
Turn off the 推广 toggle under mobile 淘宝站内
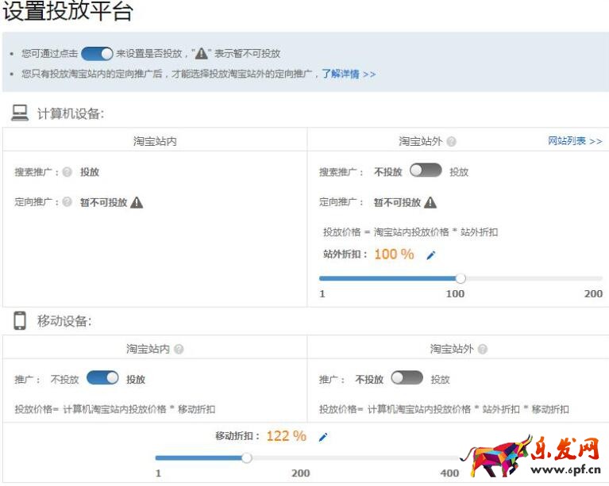click(102, 378)
